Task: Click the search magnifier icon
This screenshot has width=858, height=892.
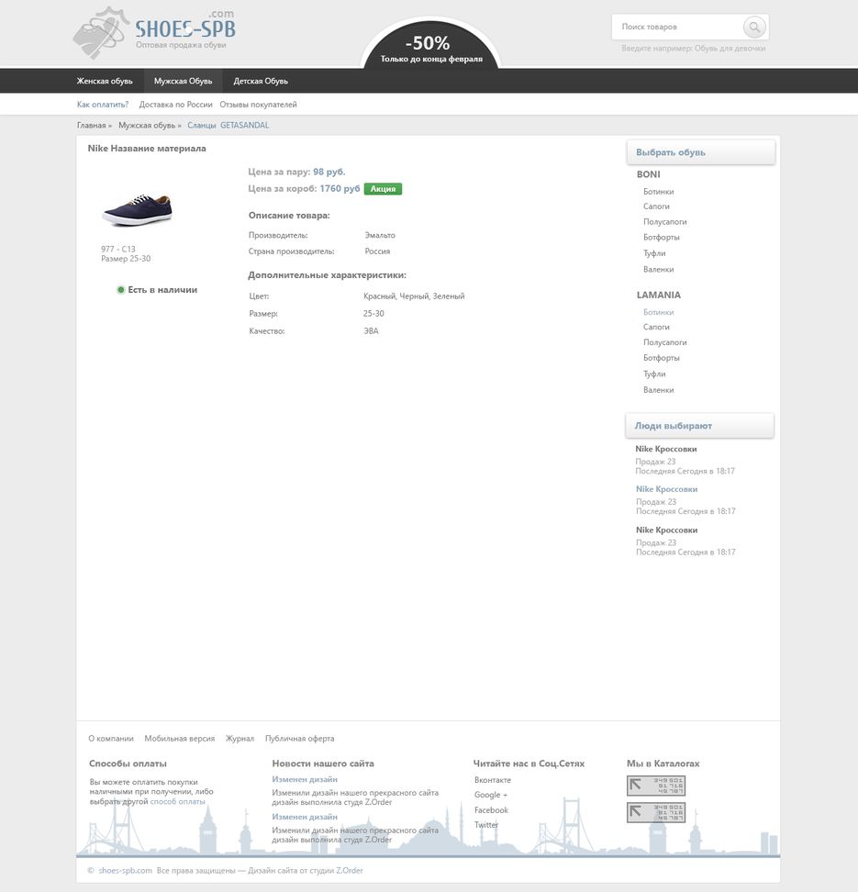Action: tap(754, 25)
